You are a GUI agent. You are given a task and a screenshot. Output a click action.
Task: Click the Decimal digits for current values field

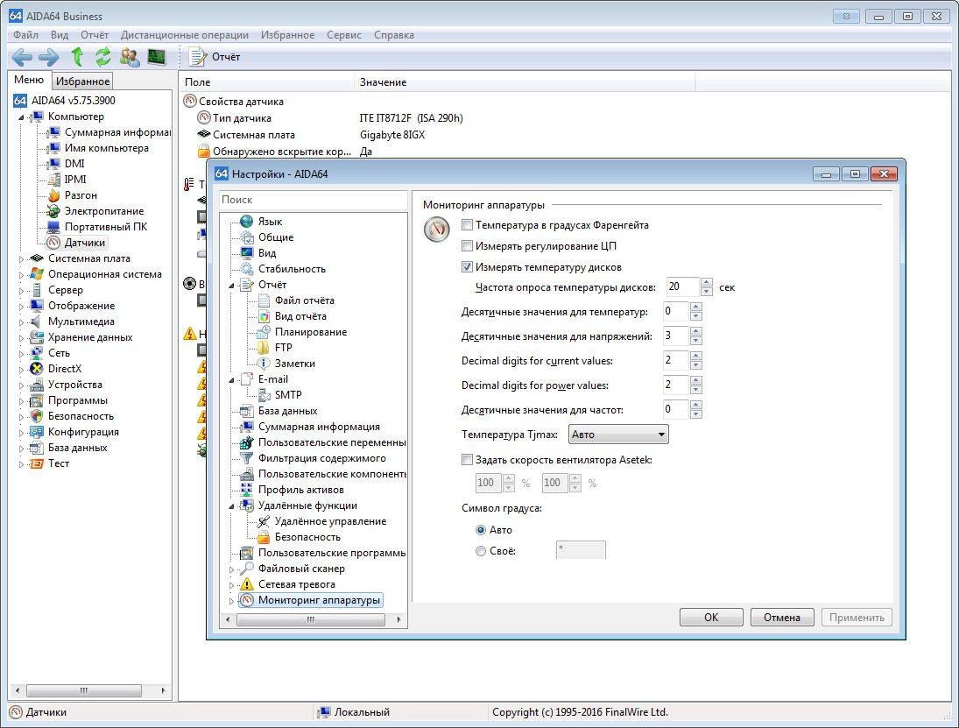click(675, 360)
